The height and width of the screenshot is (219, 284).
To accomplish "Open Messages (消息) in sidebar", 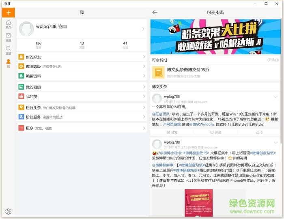I will click(8, 37).
